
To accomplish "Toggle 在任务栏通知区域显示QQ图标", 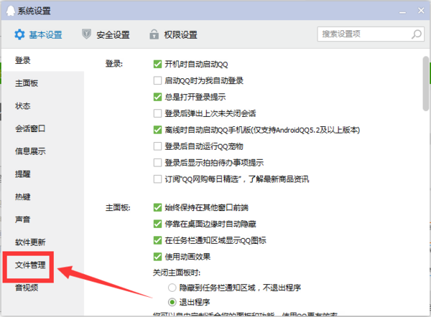I will tap(157, 240).
